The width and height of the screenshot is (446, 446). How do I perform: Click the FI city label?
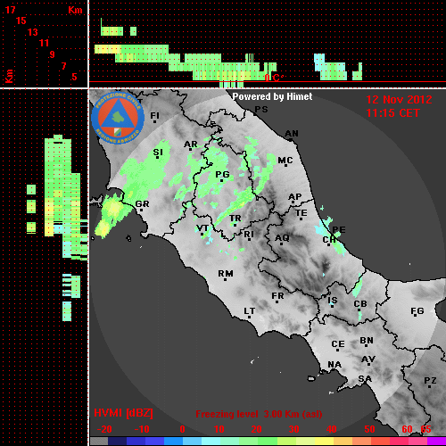[154, 115]
